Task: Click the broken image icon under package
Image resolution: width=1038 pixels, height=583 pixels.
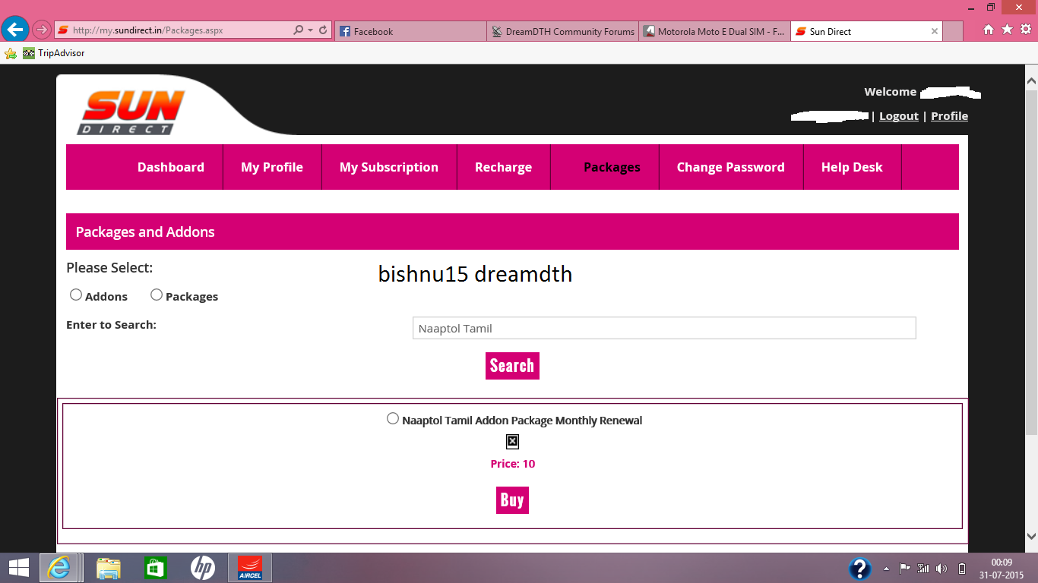Action: pos(512,442)
